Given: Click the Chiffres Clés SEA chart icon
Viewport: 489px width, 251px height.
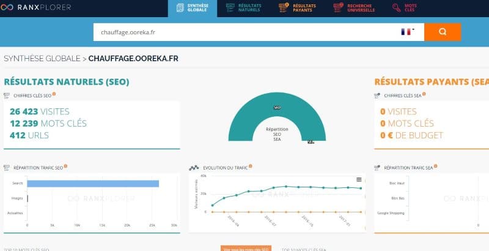Looking at the screenshot, I should pos(377,96).
